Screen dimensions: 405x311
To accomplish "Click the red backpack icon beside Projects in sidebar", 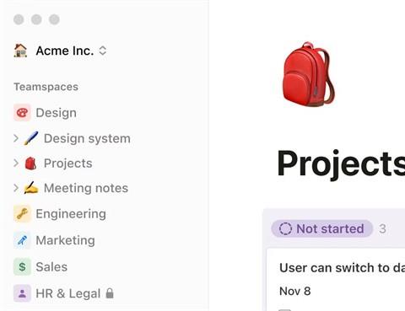I will tap(30, 164).
